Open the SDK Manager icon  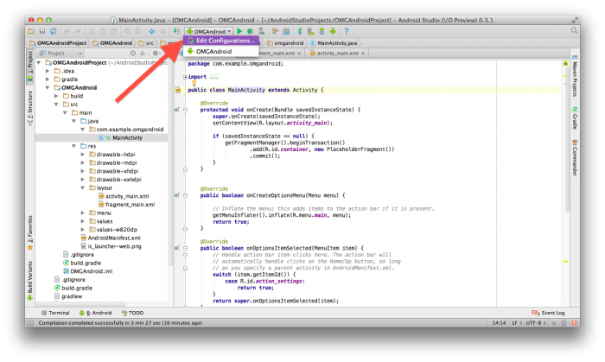click(x=322, y=31)
